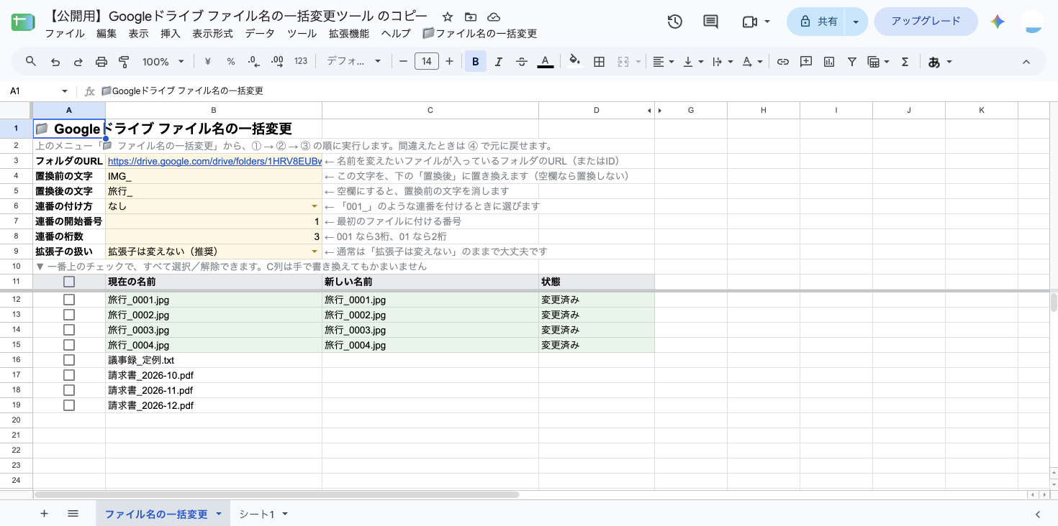Apply percent format to the cell
This screenshot has width=1058, height=526.
pyautogui.click(x=231, y=62)
